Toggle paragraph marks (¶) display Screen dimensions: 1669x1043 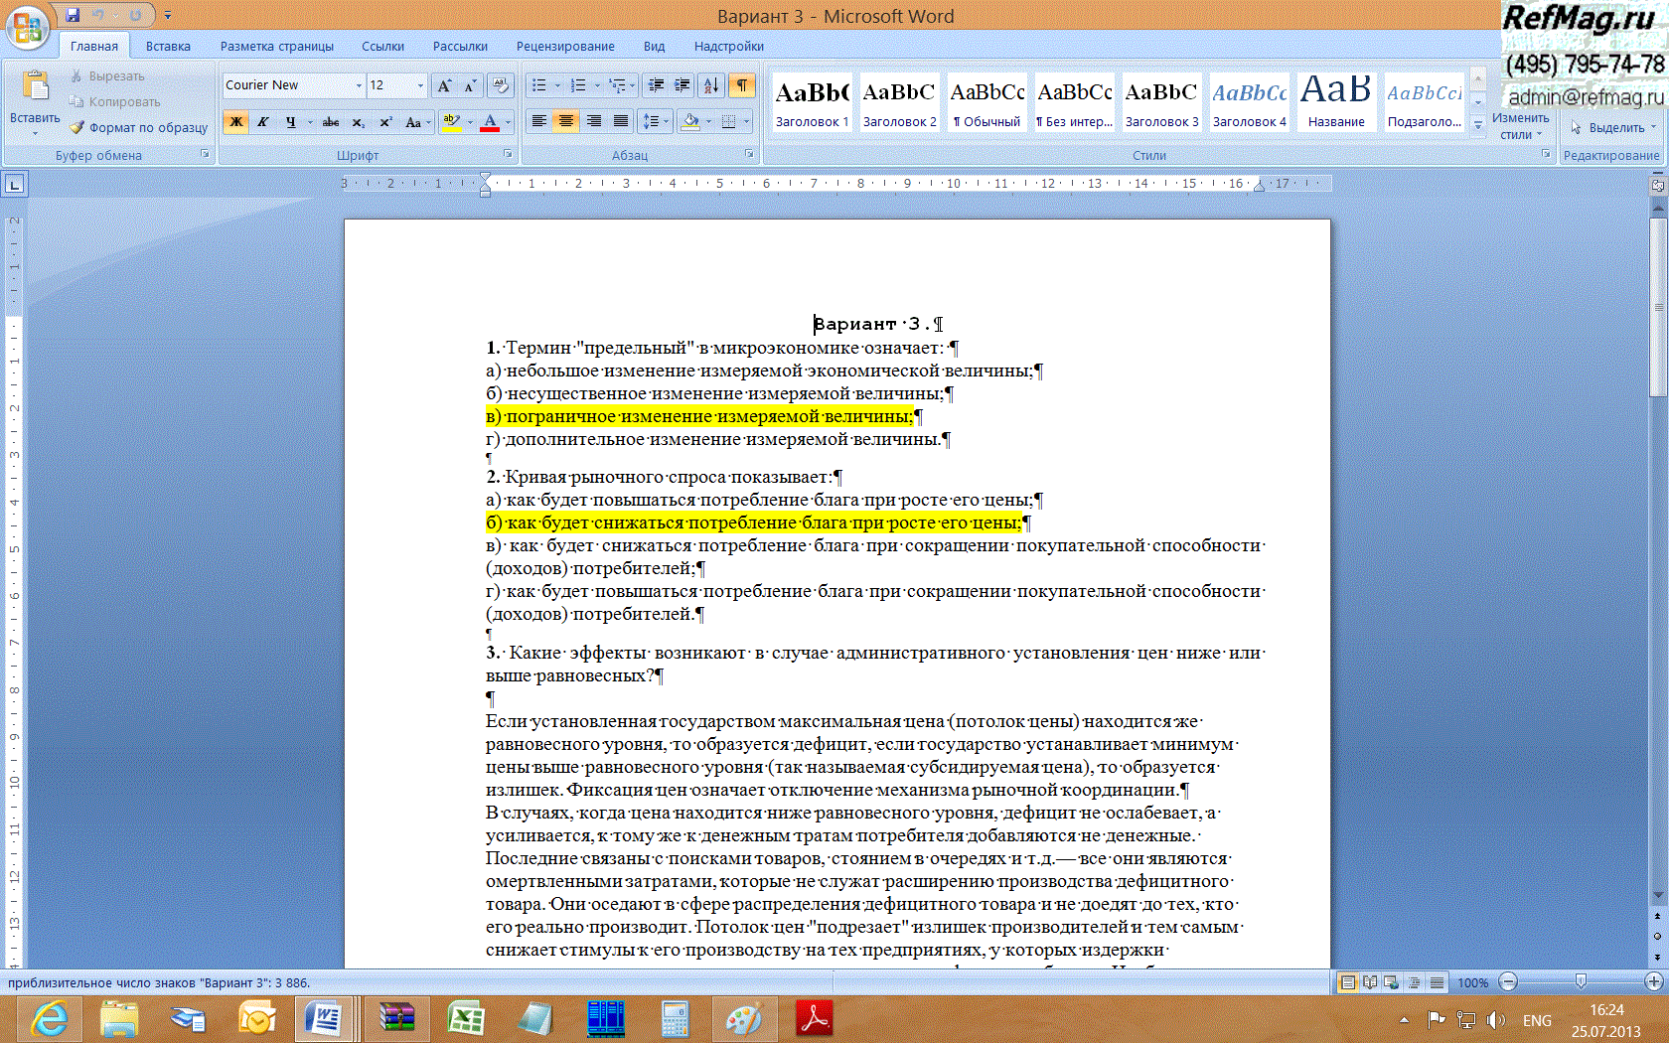pos(742,85)
